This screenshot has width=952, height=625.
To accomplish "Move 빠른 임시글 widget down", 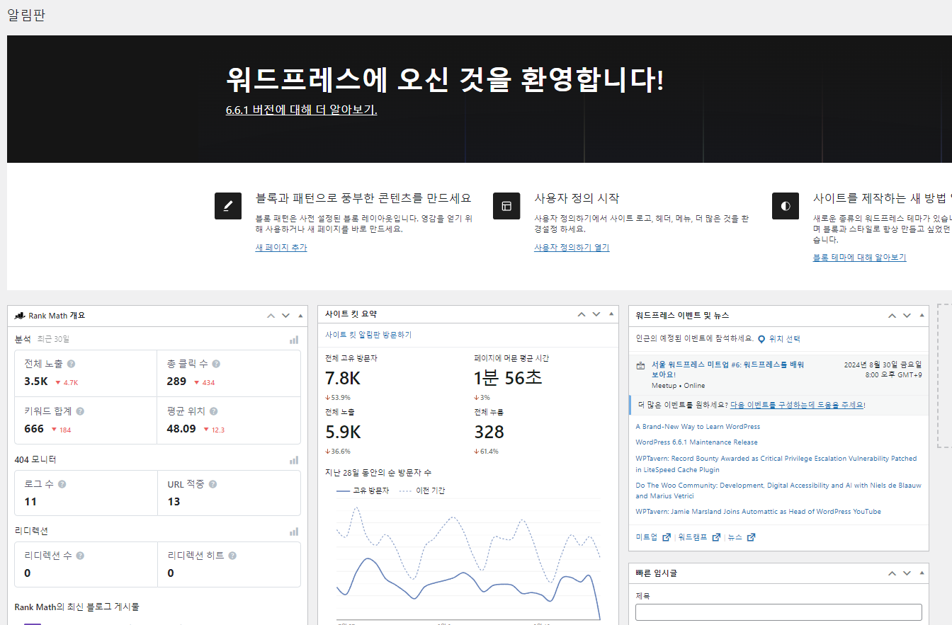I will point(907,573).
